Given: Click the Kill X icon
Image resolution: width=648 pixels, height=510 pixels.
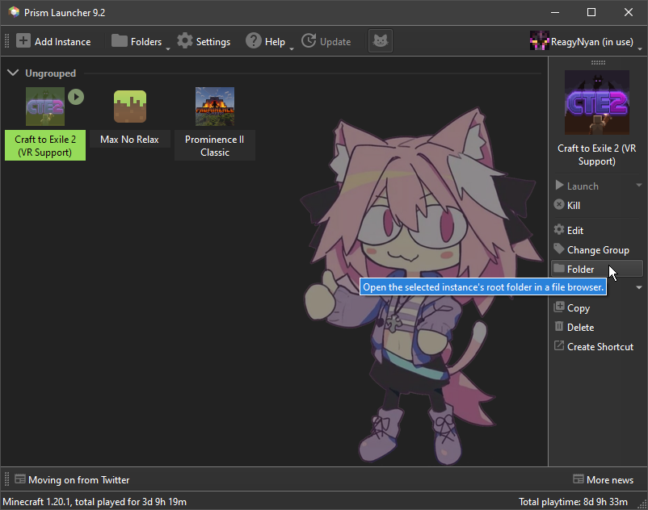Looking at the screenshot, I should [x=559, y=204].
